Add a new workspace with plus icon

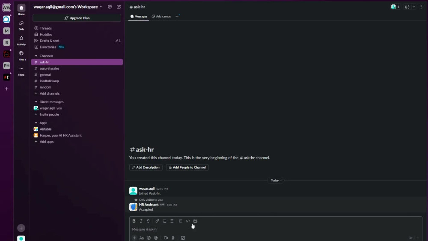pyautogui.click(x=6, y=89)
